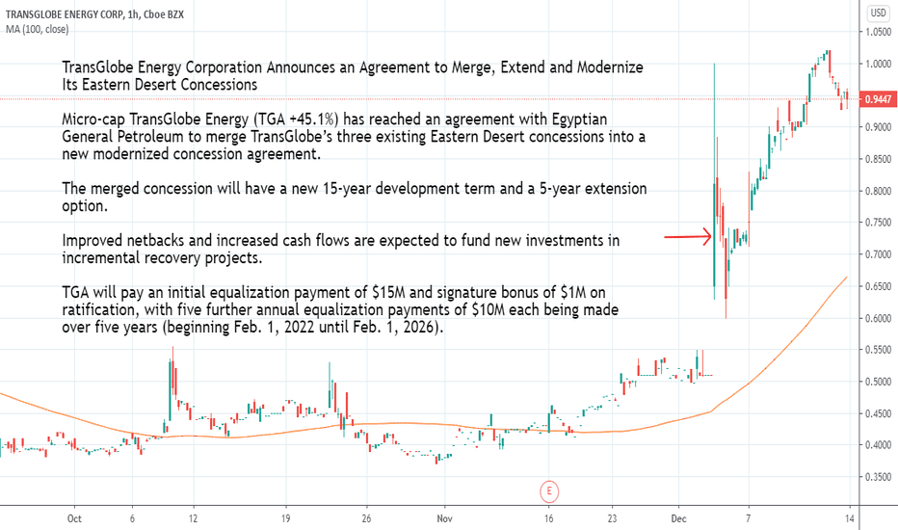The height and width of the screenshot is (530, 898).
Task: Click the paragraph starting 'Micro-cap TransGlobe Energy'
Action: coord(354,137)
